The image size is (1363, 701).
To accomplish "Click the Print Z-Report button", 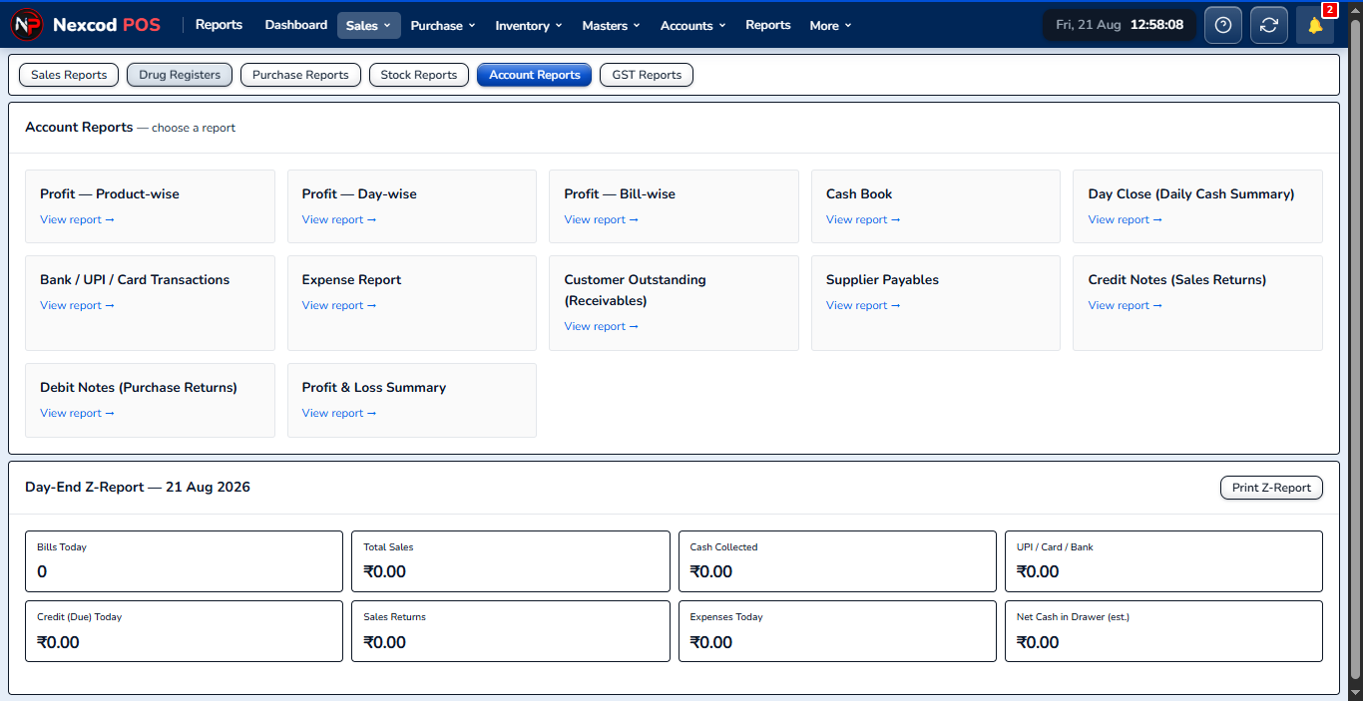I will [x=1271, y=488].
